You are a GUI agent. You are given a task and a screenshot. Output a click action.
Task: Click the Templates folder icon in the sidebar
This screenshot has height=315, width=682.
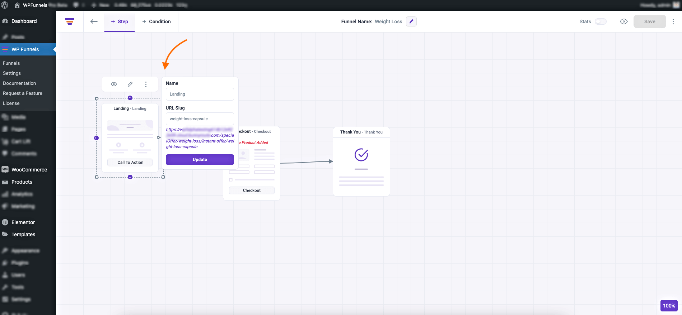[x=5, y=234]
